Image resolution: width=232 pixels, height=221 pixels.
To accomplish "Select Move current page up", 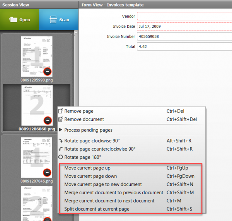I will [x=131, y=168].
